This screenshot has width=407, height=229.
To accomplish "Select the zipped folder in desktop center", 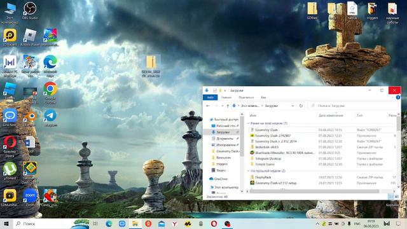I will click(x=151, y=66).
